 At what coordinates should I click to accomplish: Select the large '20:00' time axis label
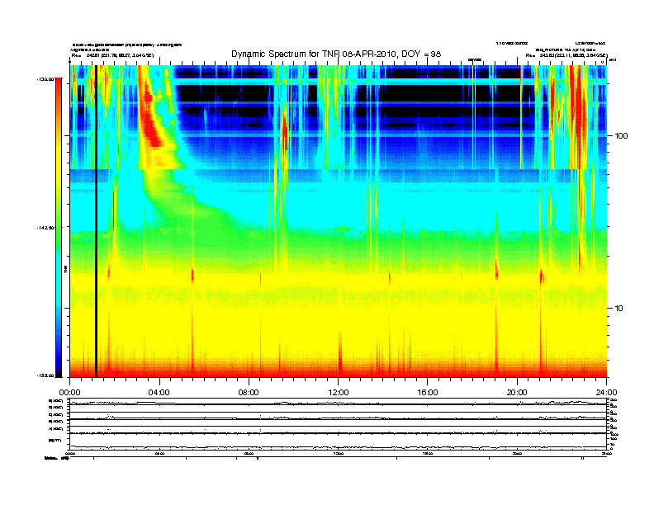(517, 392)
